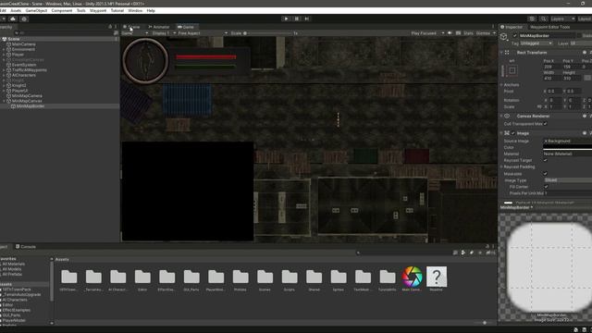This screenshot has height=333, width=592.
Task: Click the Pos X input field
Action: [x=552, y=67]
